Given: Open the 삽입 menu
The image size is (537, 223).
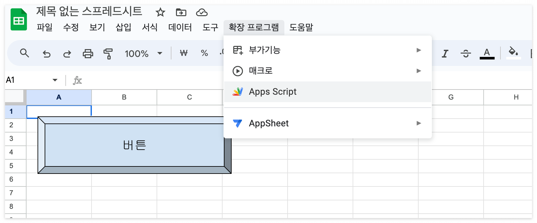Looking at the screenshot, I should (x=124, y=27).
